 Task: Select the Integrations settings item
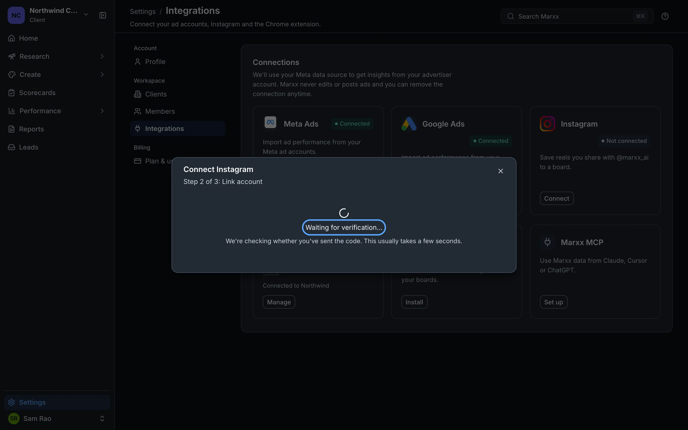pyautogui.click(x=177, y=128)
